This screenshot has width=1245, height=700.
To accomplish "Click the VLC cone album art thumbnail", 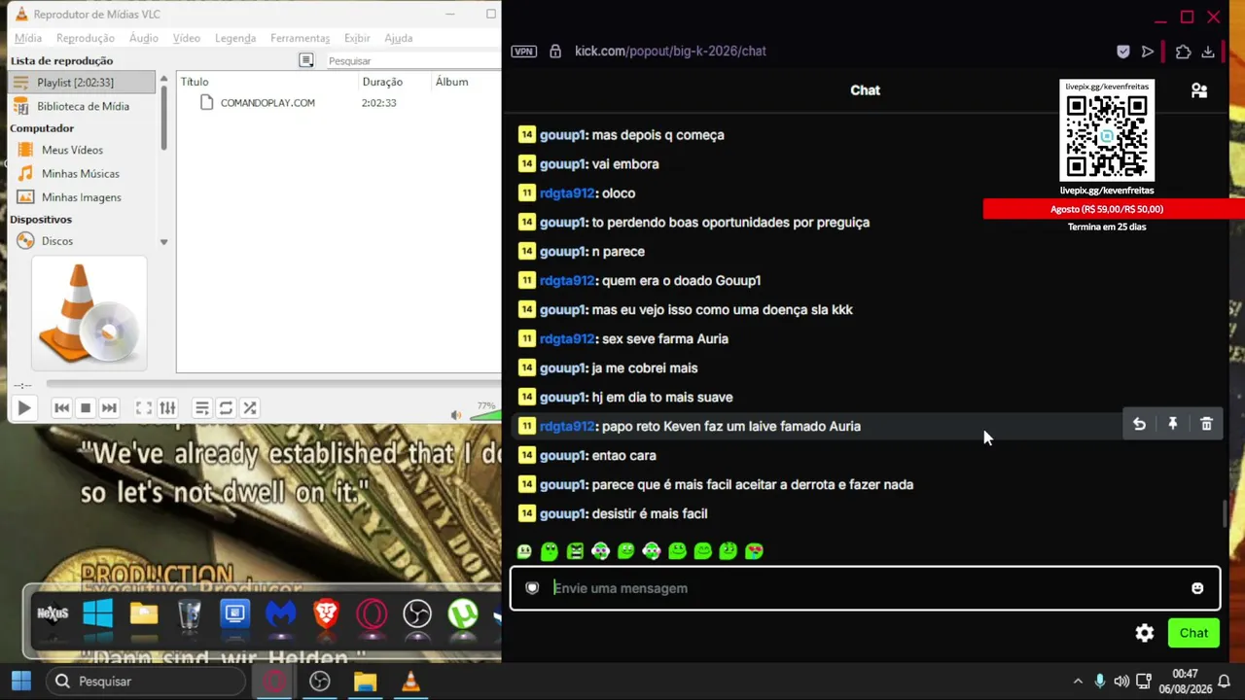I will [89, 313].
